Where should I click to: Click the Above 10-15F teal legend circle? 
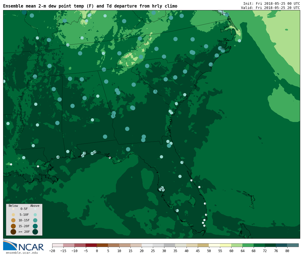tap(35, 220)
